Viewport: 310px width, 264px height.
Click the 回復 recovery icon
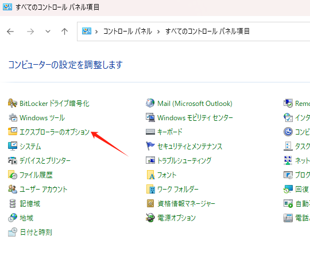(288, 189)
